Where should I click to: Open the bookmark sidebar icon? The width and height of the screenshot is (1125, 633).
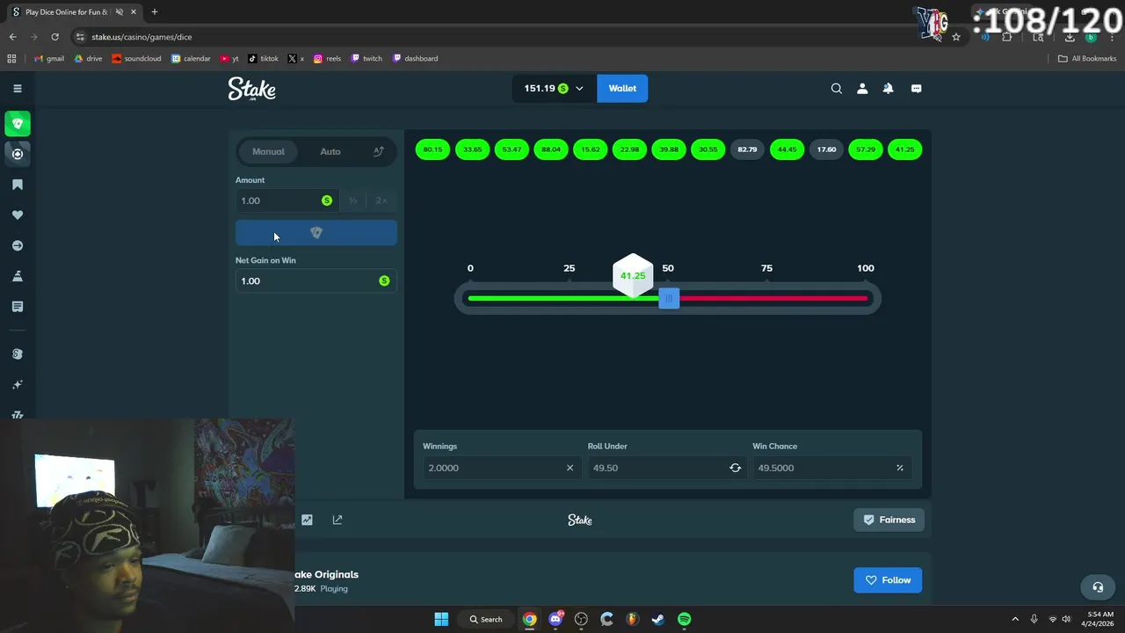coord(18,185)
